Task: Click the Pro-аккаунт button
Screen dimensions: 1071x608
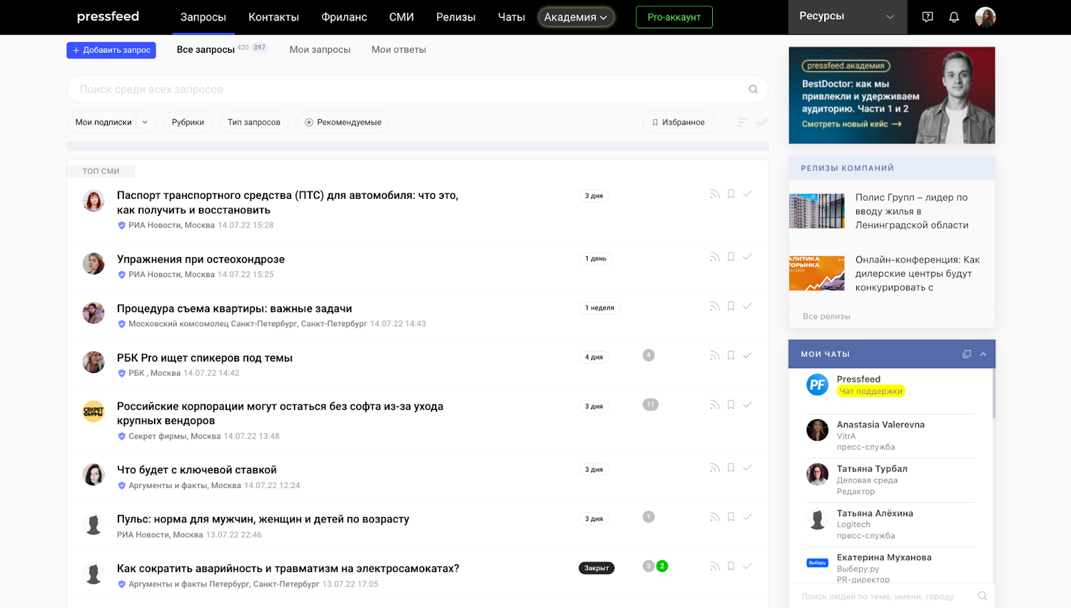Action: pyautogui.click(x=674, y=17)
